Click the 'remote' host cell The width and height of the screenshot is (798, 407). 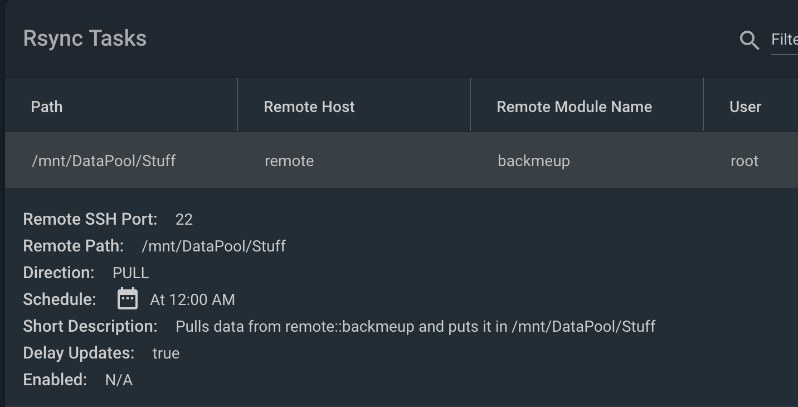coord(289,161)
